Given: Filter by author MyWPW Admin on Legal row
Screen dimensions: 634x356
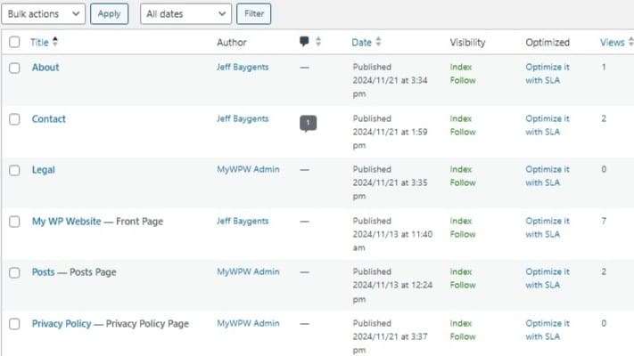Looking at the screenshot, I should pyautogui.click(x=248, y=169).
